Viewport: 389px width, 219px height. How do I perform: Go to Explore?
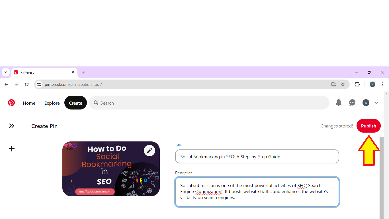coord(52,103)
